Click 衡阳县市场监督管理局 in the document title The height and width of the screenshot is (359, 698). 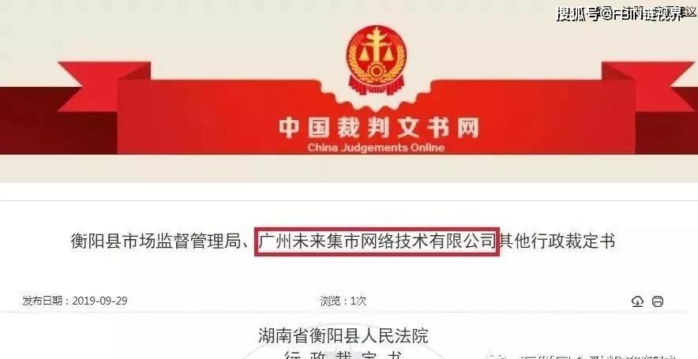point(156,241)
